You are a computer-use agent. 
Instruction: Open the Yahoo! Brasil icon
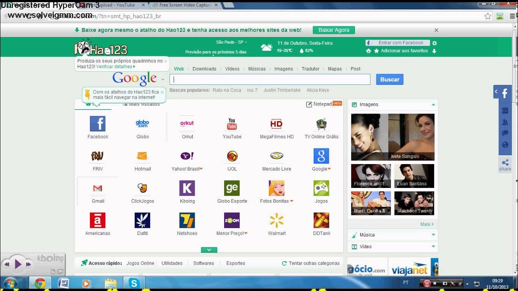187,156
